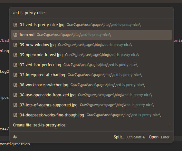Open 08-workspace-switcher.jpg file result
This screenshot has width=182, height=151.
pos(91,85)
